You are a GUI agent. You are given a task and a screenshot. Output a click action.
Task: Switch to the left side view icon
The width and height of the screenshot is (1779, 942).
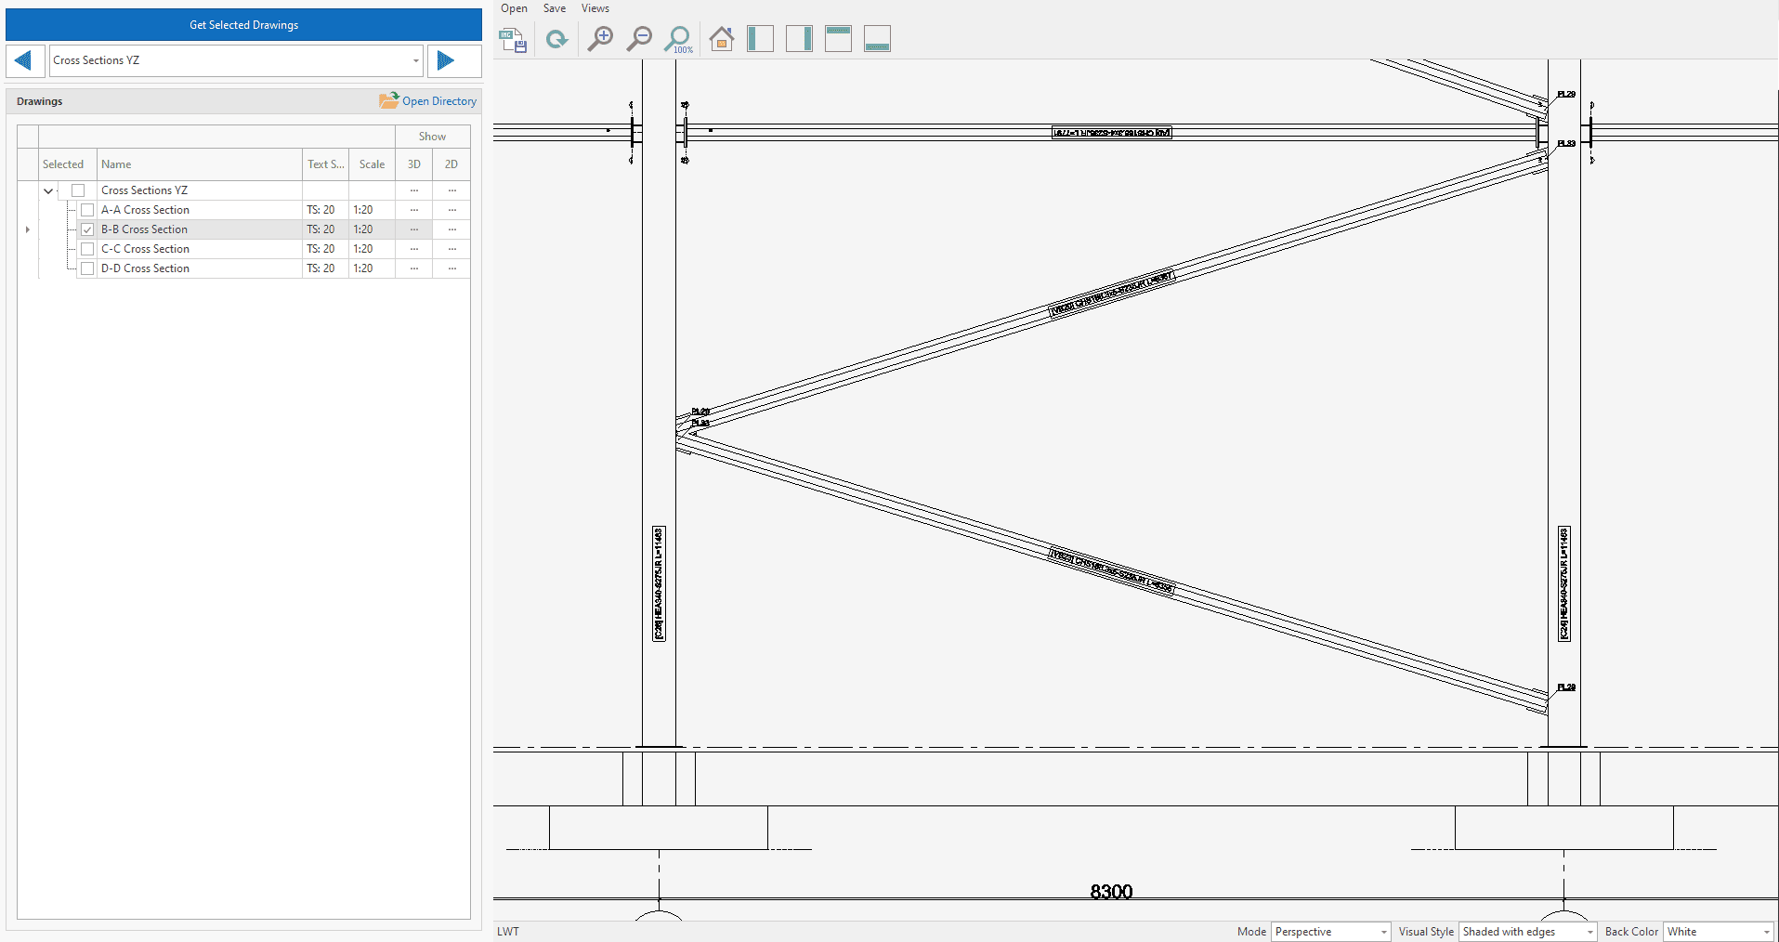pos(760,39)
